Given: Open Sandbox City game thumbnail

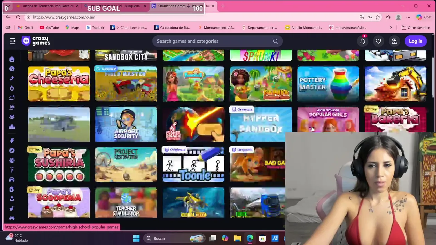Looking at the screenshot, I should click(x=126, y=55).
